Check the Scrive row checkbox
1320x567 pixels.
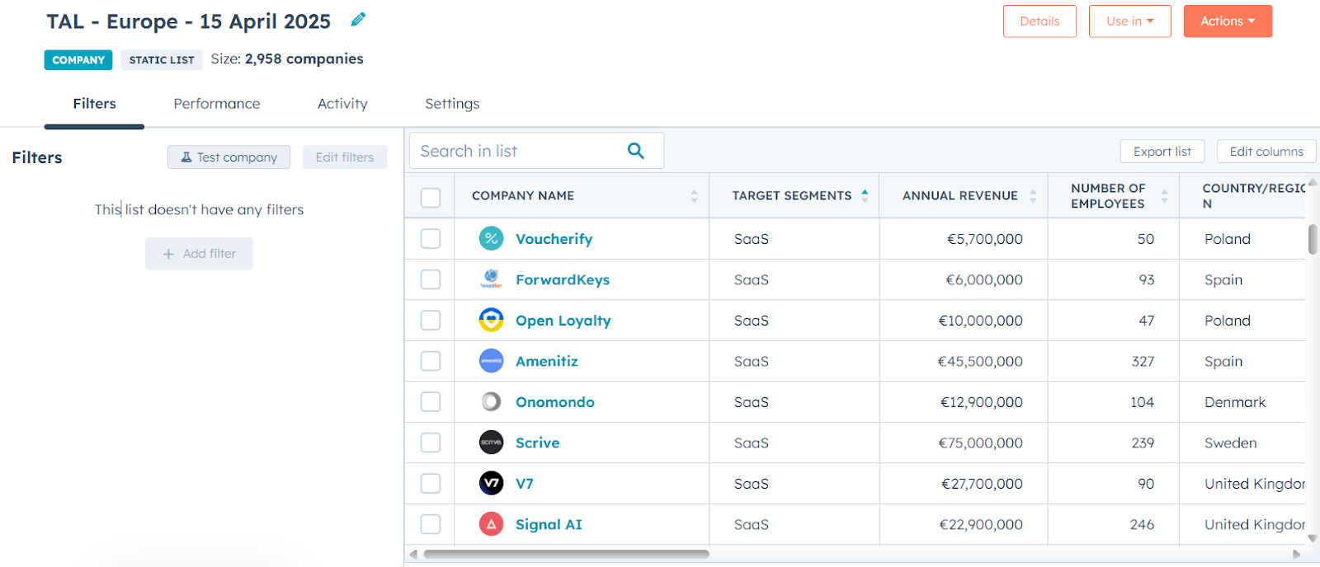click(431, 443)
